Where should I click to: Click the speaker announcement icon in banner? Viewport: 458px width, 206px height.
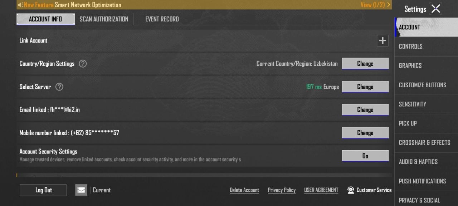(x=20, y=5)
